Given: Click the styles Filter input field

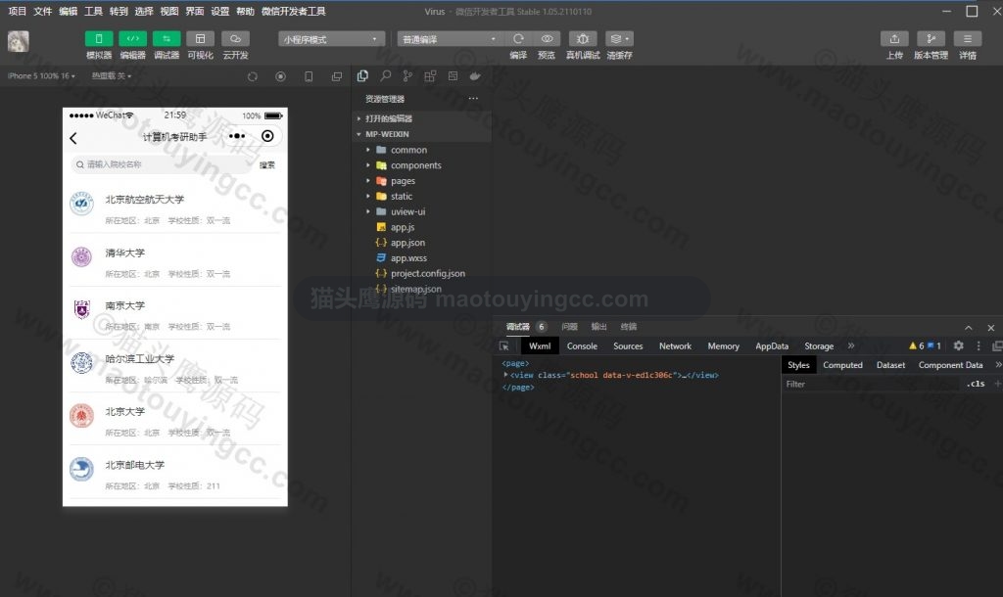Looking at the screenshot, I should tap(874, 385).
